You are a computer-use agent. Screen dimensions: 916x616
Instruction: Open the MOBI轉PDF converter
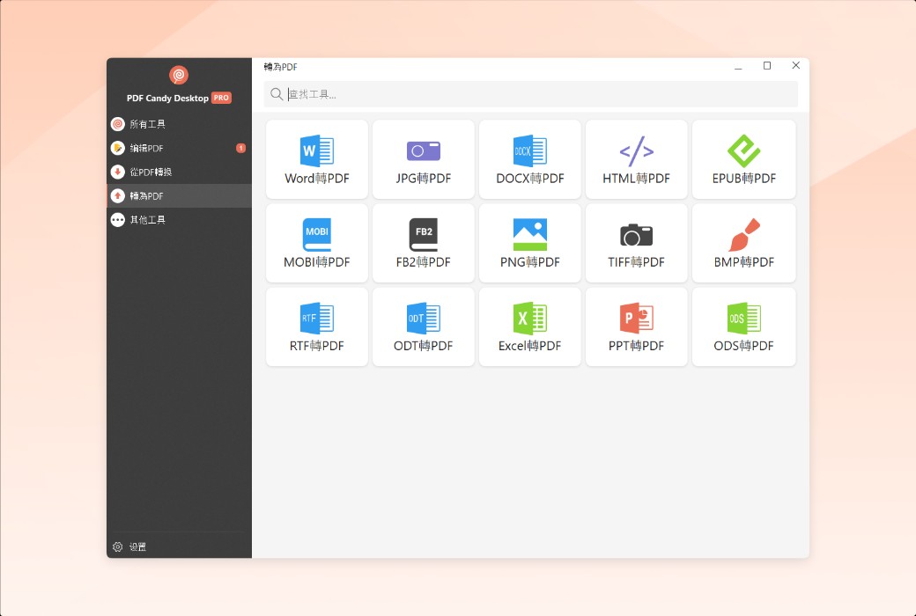[x=316, y=243]
